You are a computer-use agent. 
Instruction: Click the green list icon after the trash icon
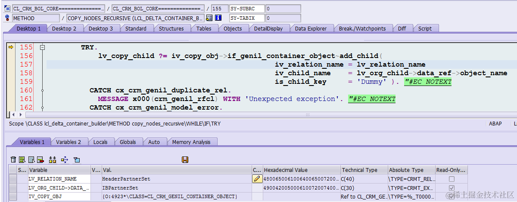22,160
